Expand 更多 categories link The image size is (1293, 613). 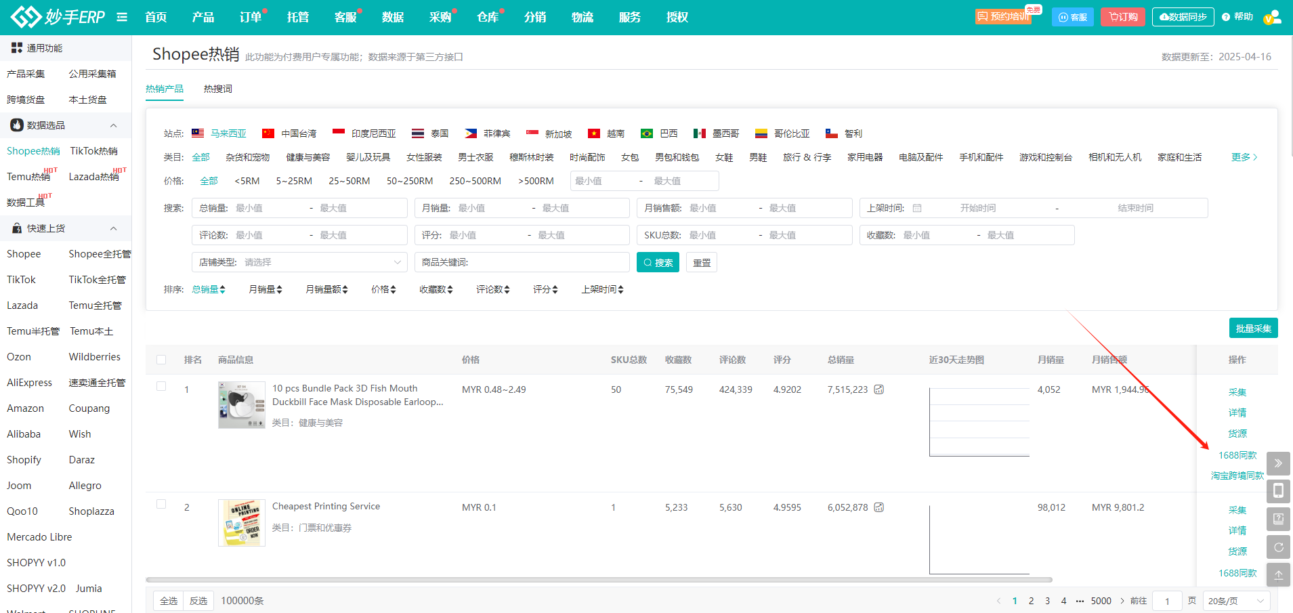1244,157
